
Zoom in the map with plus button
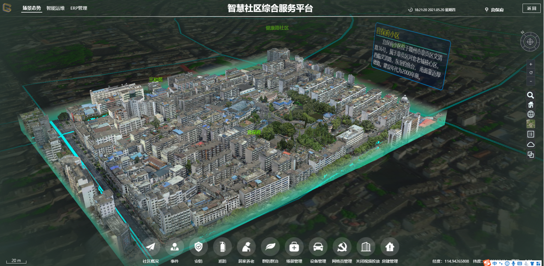pyautogui.click(x=531, y=64)
